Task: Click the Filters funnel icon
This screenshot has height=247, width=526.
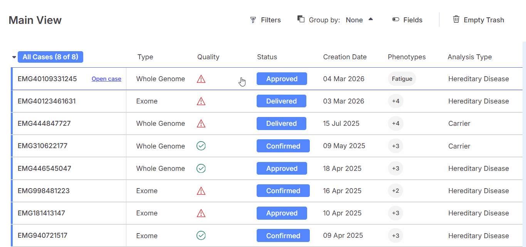Action: [x=253, y=20]
